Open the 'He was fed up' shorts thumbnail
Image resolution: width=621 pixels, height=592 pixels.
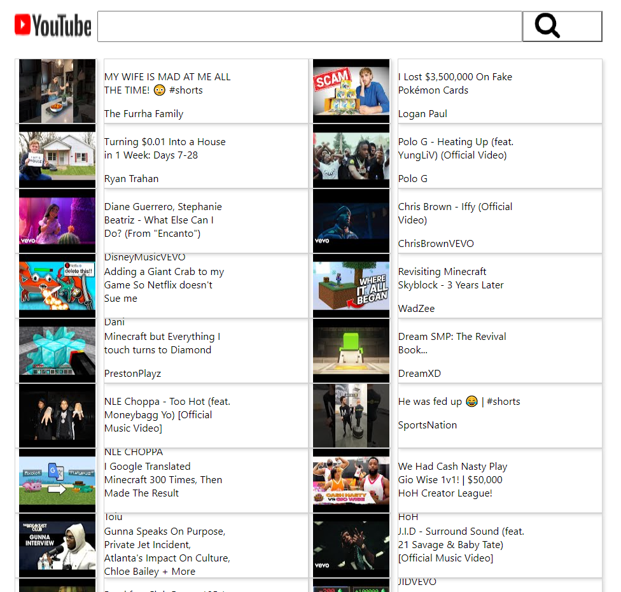point(351,416)
